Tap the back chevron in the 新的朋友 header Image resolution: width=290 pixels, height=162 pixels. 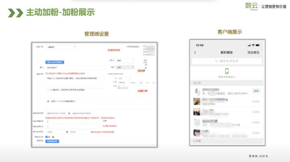(x=195, y=52)
